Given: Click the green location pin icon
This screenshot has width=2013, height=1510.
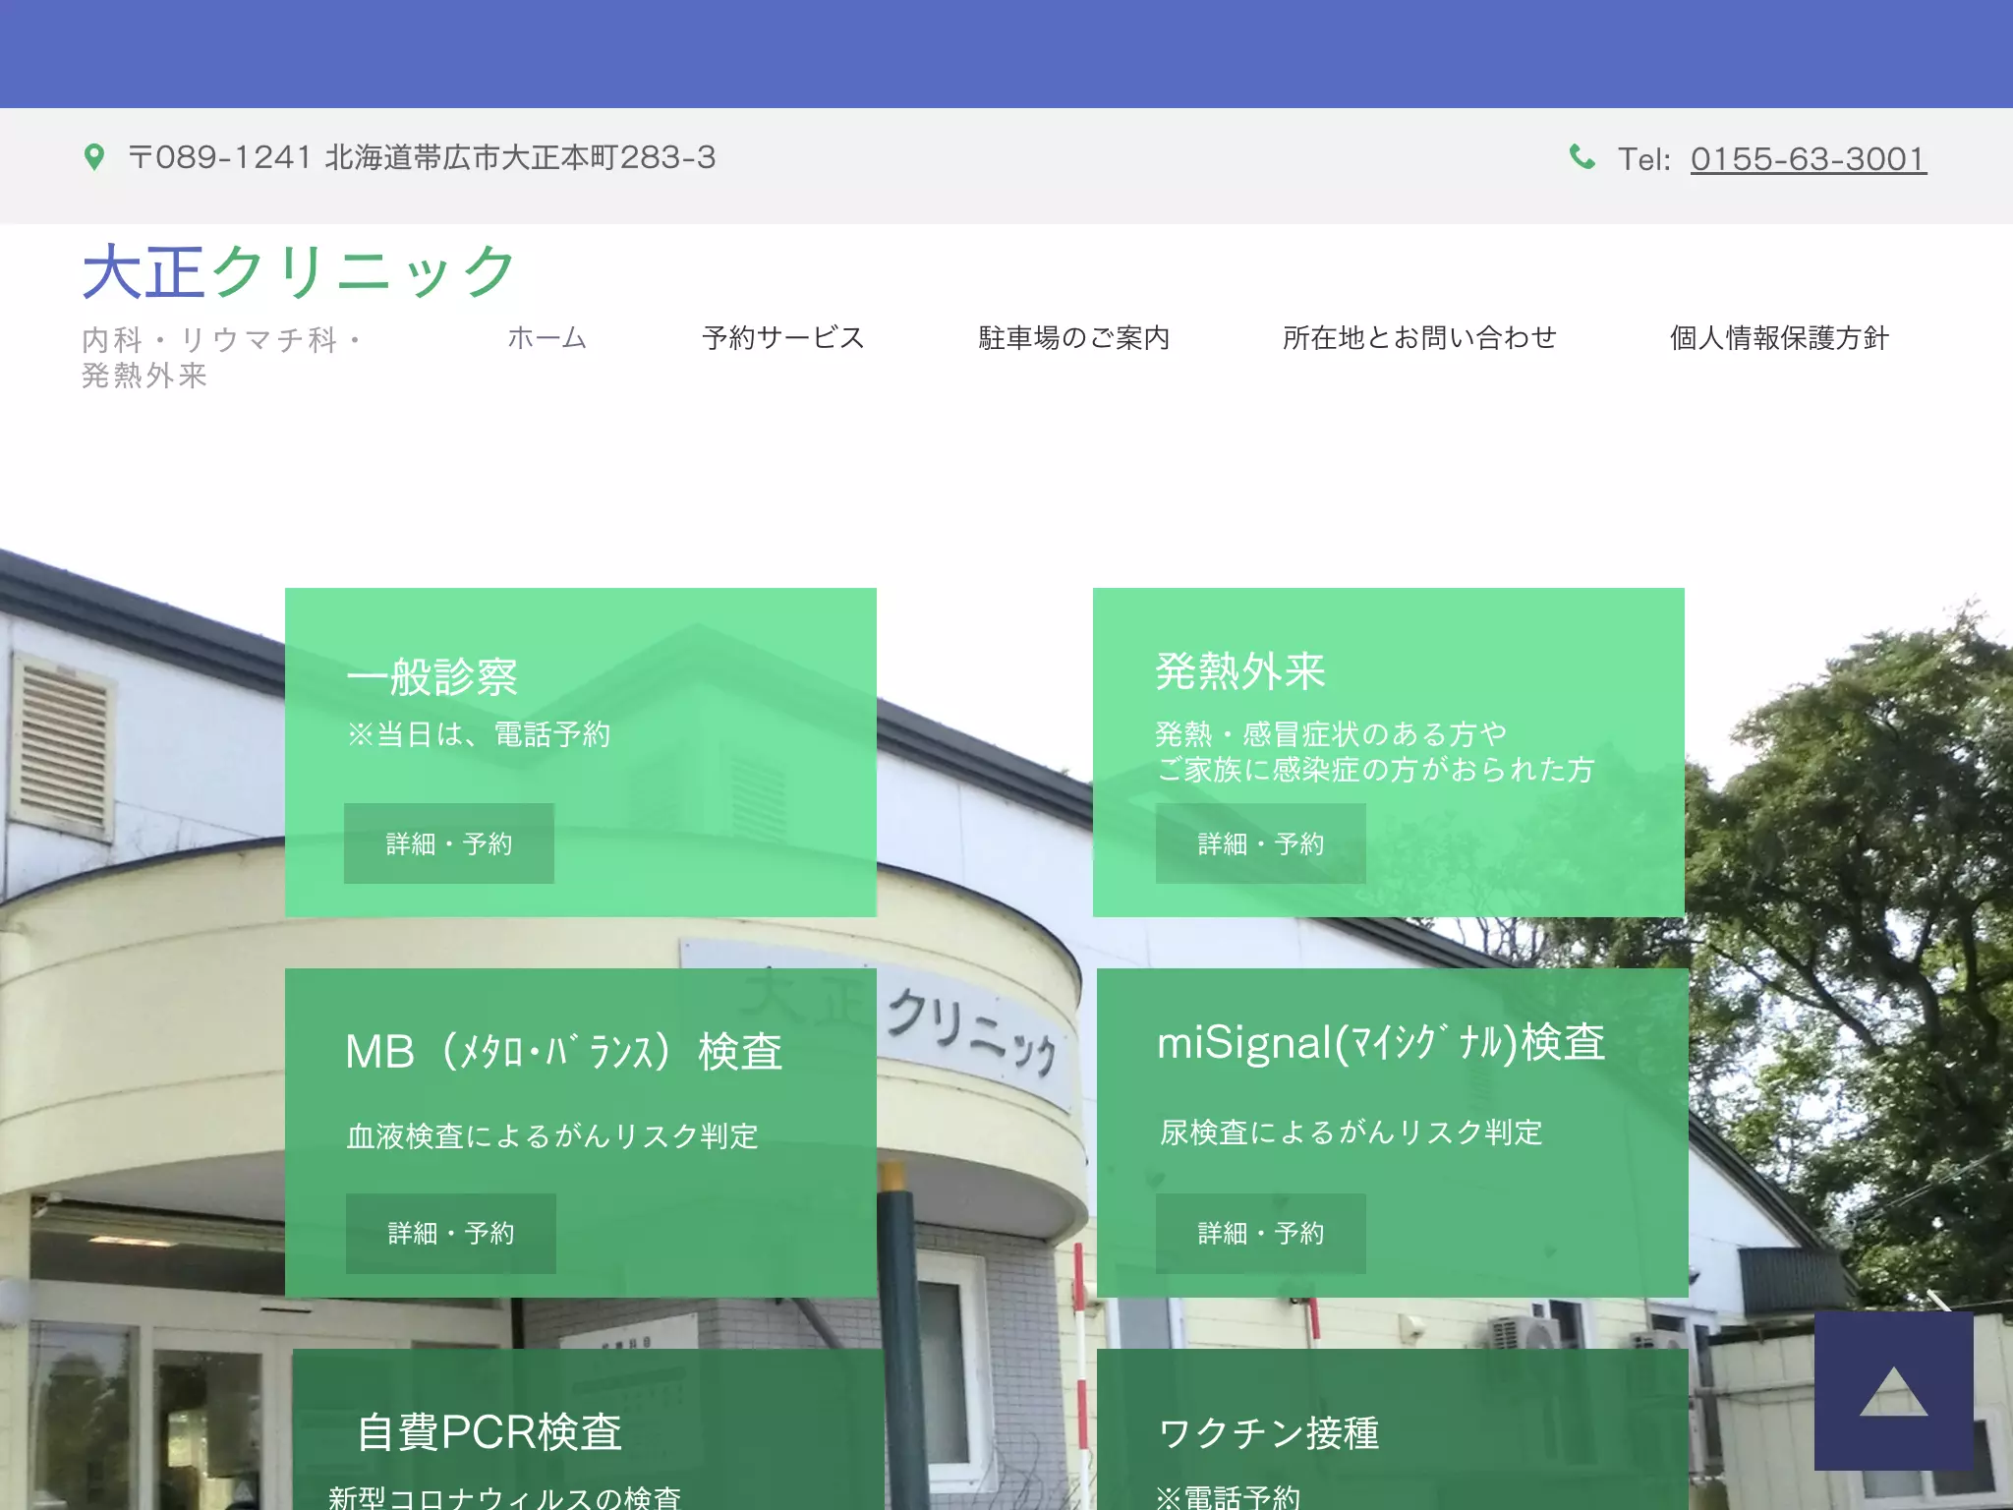Looking at the screenshot, I should [x=94, y=157].
